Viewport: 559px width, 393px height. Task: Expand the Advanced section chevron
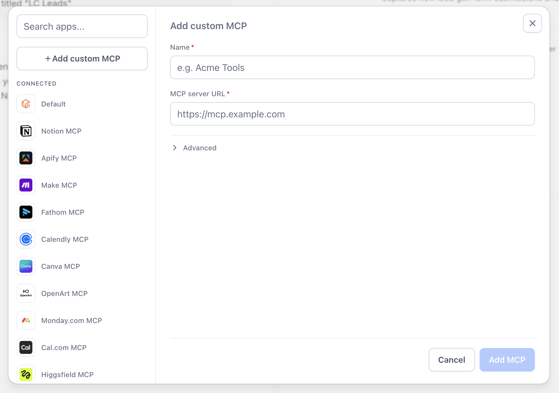175,148
